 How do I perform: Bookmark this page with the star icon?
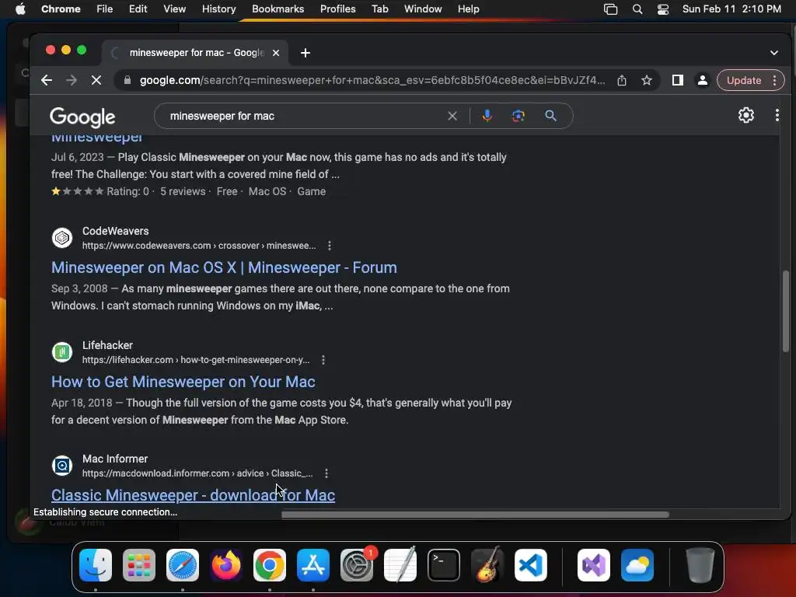646,80
